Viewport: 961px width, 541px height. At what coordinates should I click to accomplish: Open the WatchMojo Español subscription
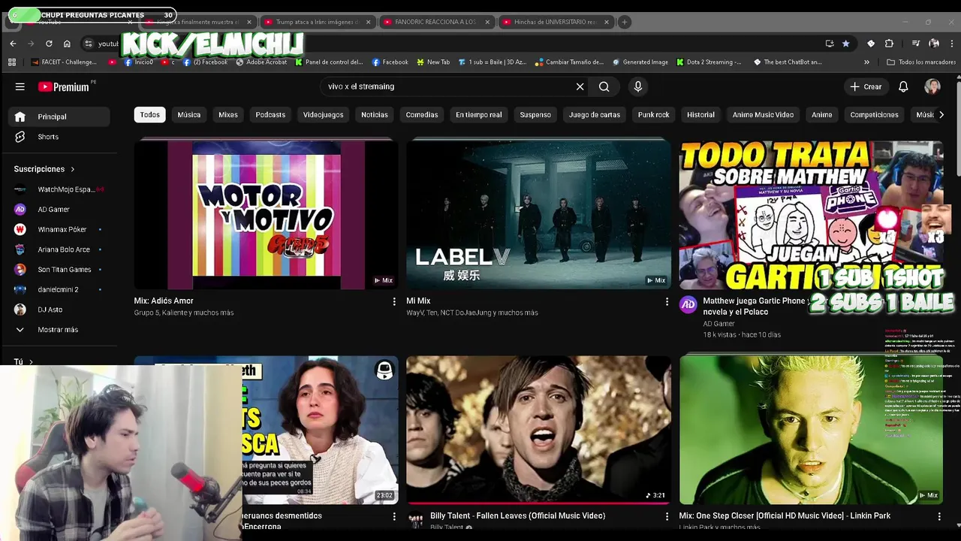click(x=59, y=189)
